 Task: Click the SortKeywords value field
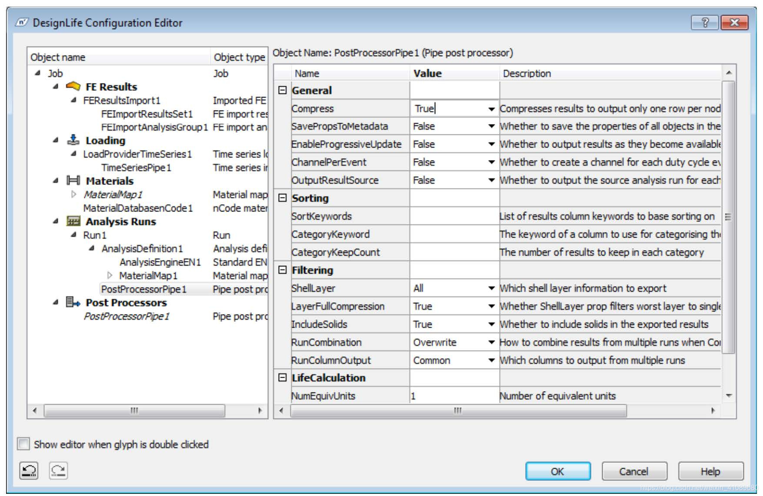point(454,216)
